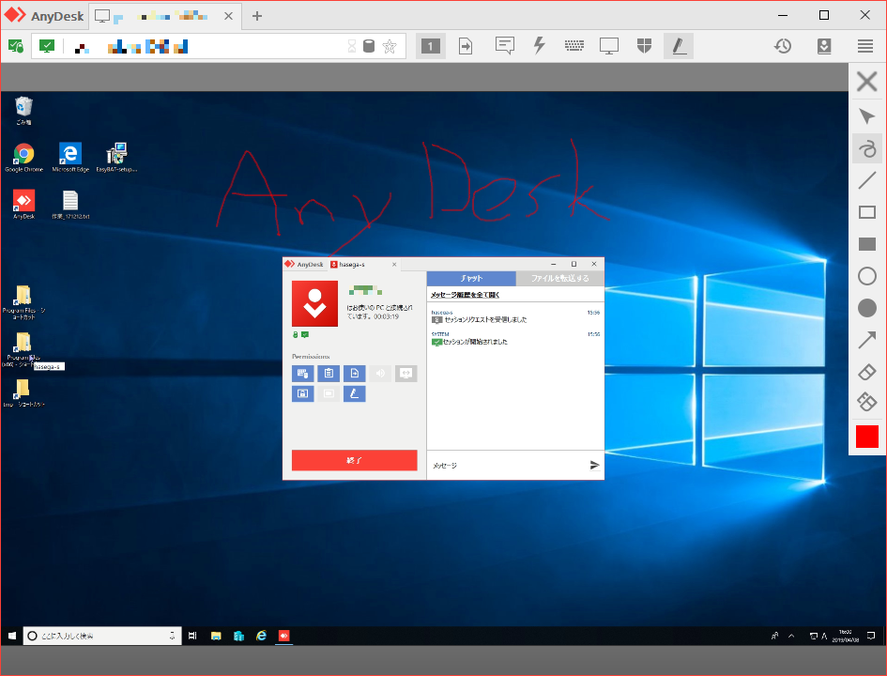Toggle file transfer permission
887x676 pixels.
pos(355,374)
